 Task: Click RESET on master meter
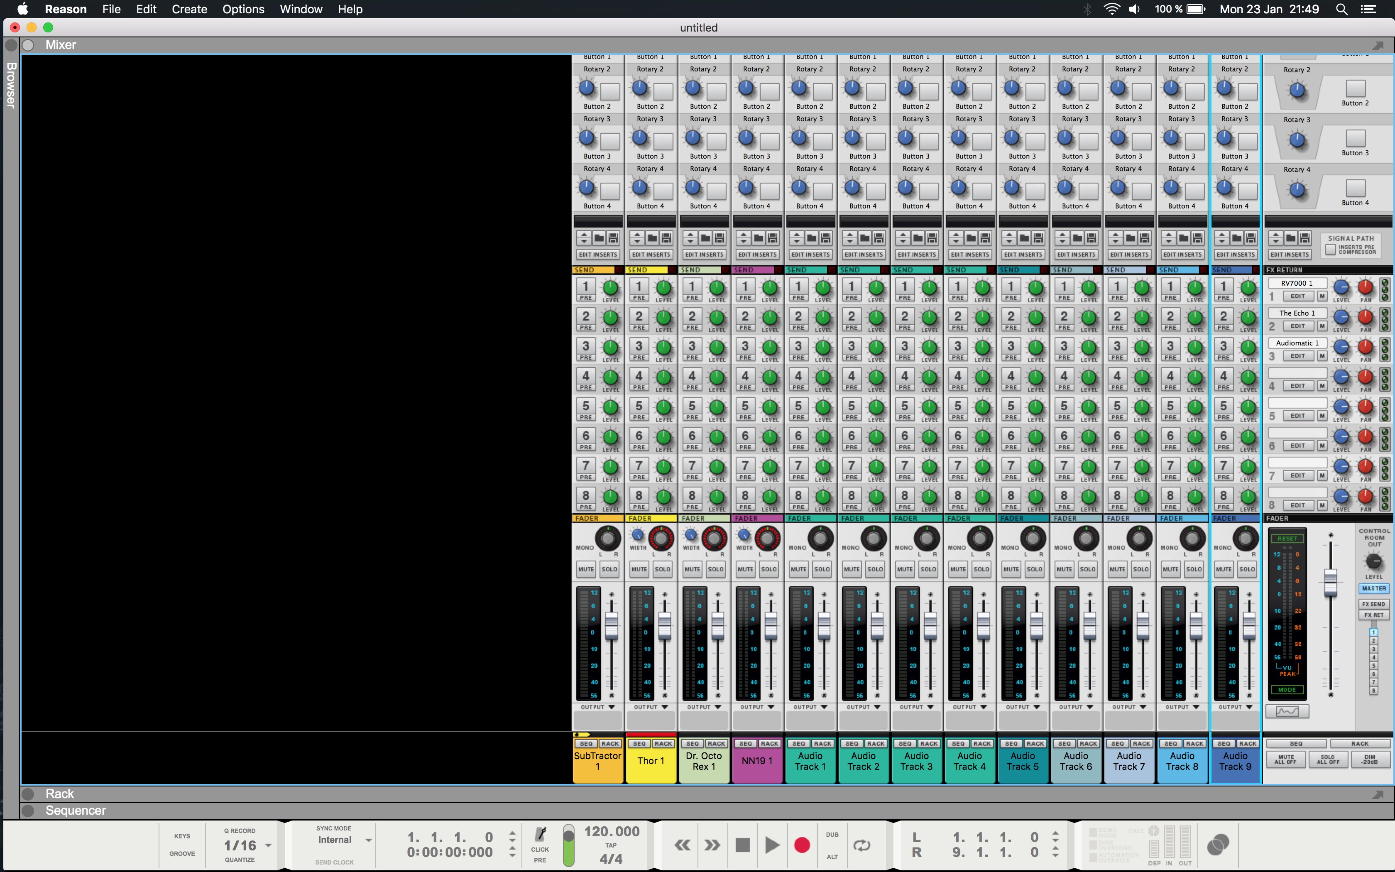(x=1287, y=539)
